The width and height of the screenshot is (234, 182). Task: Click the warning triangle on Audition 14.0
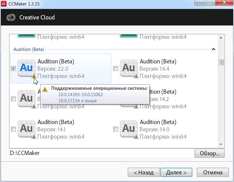click(x=136, y=137)
